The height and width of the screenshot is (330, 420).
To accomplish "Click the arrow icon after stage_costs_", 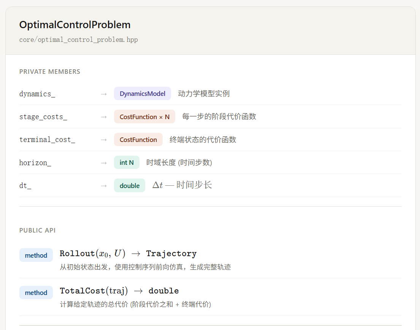I will (x=104, y=117).
